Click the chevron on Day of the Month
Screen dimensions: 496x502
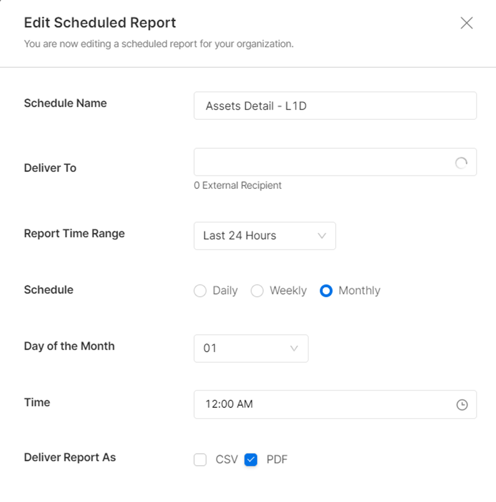(x=294, y=348)
